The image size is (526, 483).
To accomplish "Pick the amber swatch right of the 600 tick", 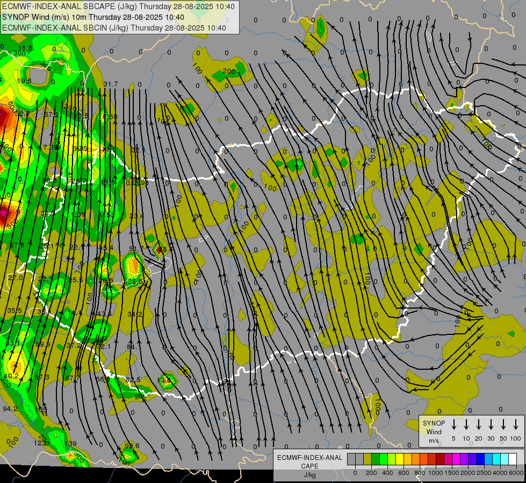I will [x=408, y=459].
